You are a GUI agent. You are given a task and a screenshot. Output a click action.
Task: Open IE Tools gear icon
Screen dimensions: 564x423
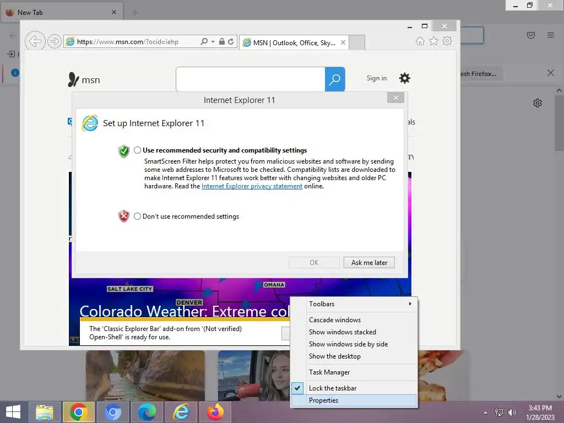coord(447,41)
